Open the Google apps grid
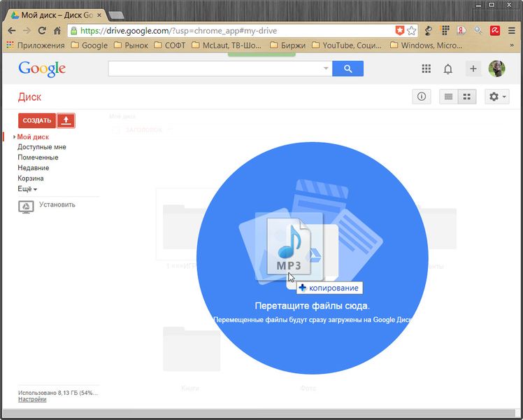The width and height of the screenshot is (523, 420). [x=427, y=69]
